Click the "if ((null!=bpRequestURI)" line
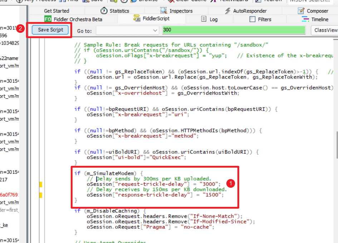 (176, 109)
